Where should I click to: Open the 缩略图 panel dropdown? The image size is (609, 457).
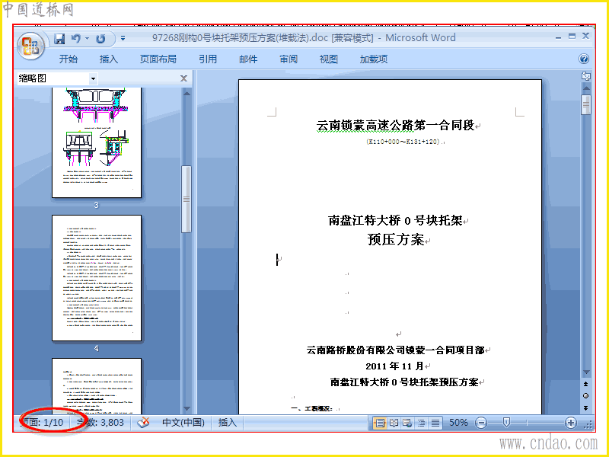[x=93, y=79]
